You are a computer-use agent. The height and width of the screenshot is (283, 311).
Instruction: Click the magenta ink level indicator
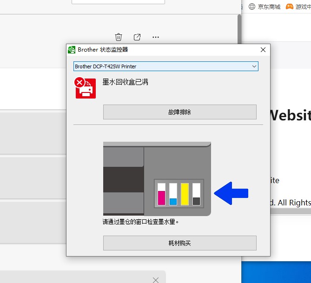pos(161,194)
